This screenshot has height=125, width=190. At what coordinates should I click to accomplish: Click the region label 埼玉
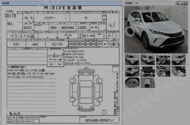(x=10, y=24)
